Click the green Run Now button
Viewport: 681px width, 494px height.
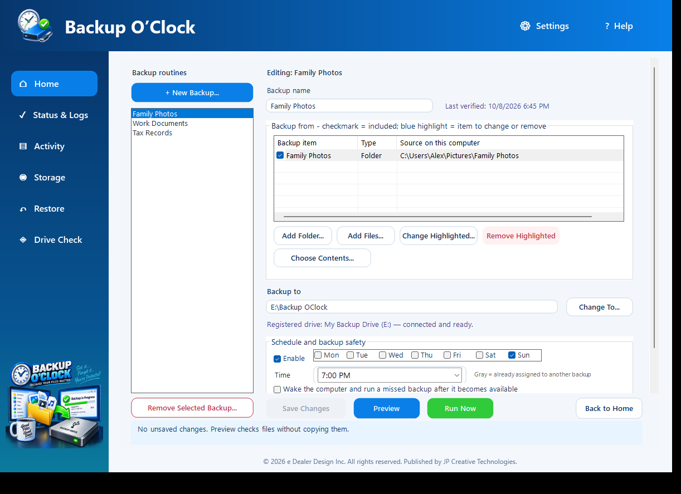click(460, 408)
